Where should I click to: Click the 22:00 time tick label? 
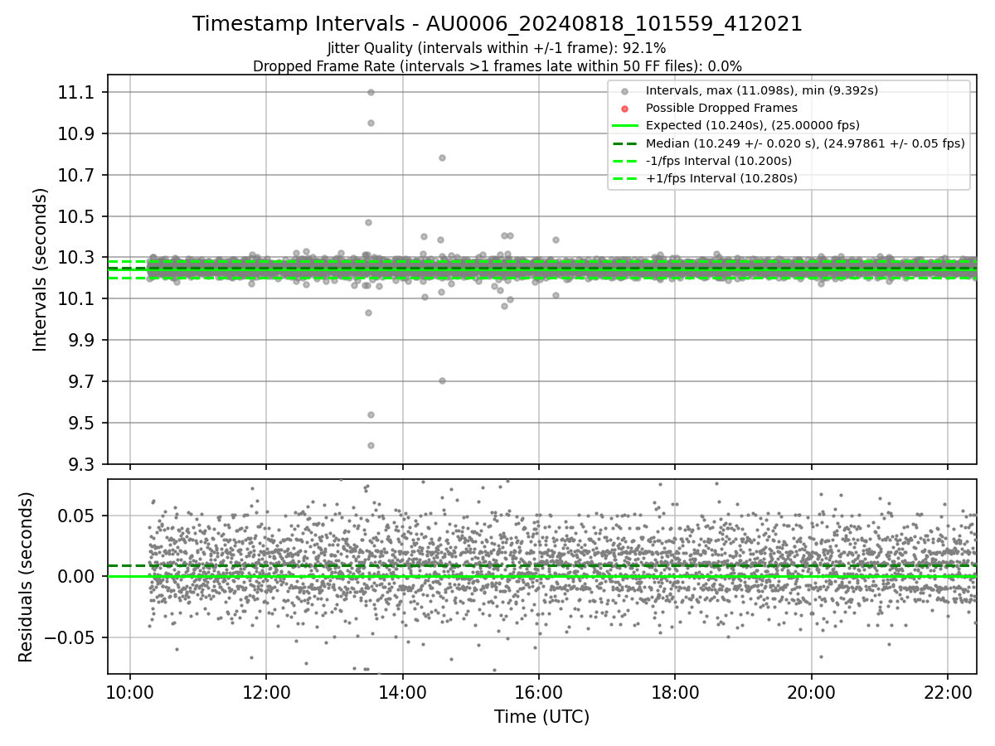point(948,692)
